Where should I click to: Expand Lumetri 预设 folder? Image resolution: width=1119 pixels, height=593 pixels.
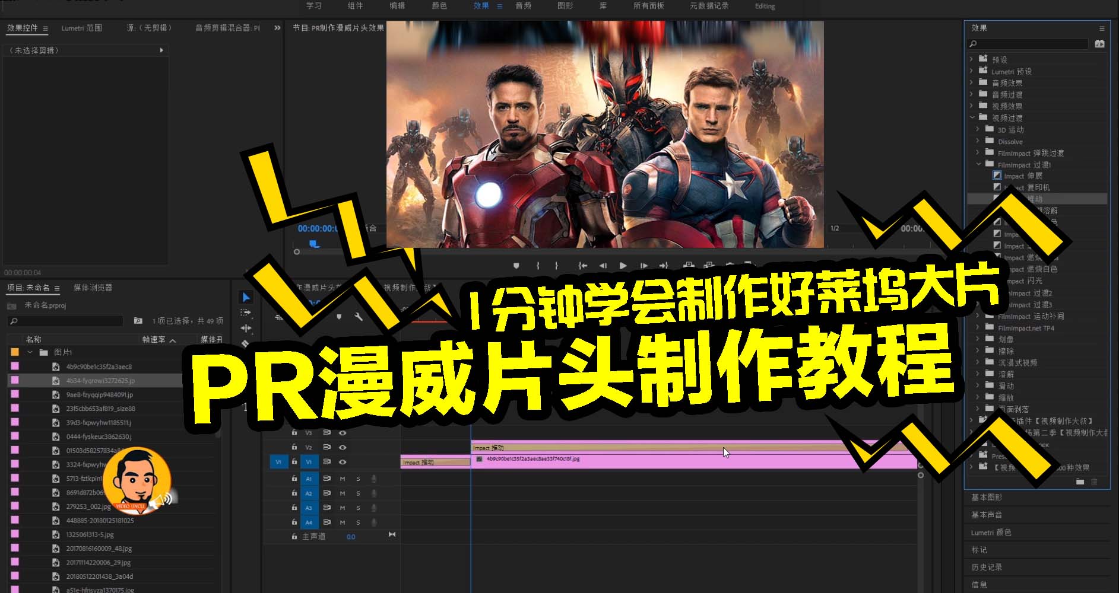coord(971,71)
